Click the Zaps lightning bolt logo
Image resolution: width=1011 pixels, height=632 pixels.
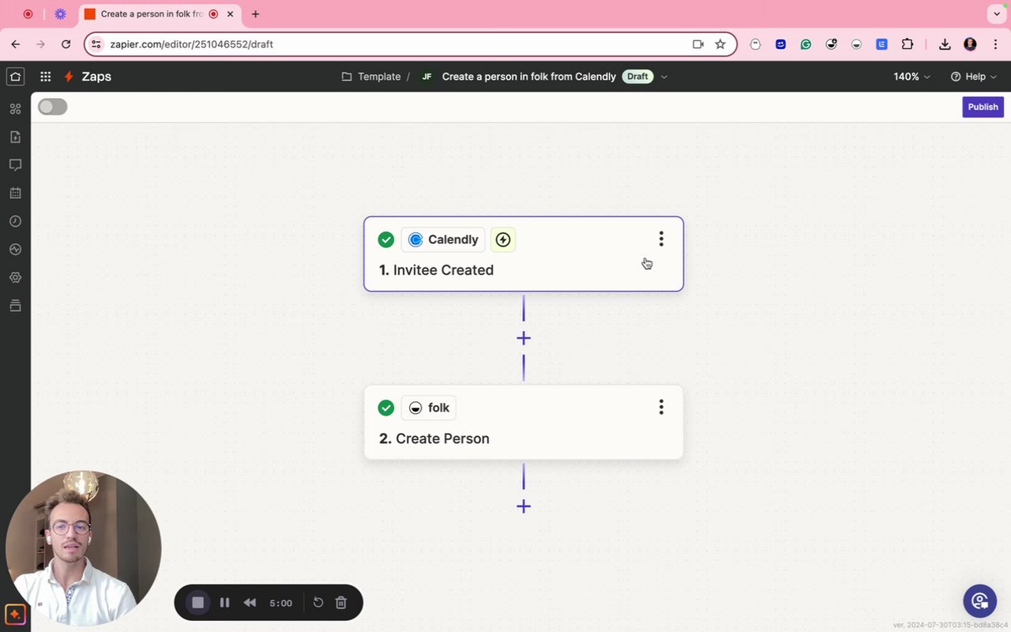coord(69,77)
